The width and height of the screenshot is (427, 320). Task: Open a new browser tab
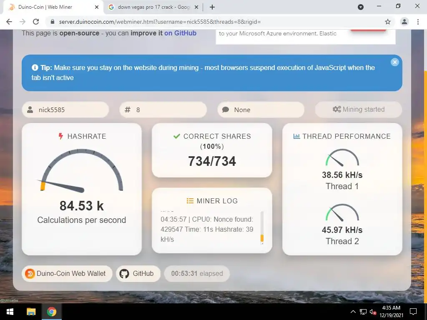click(212, 7)
